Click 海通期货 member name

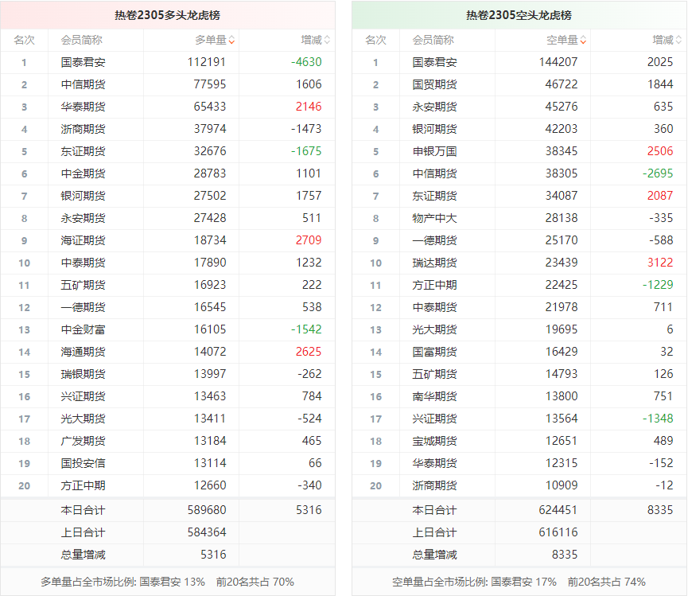tap(83, 352)
